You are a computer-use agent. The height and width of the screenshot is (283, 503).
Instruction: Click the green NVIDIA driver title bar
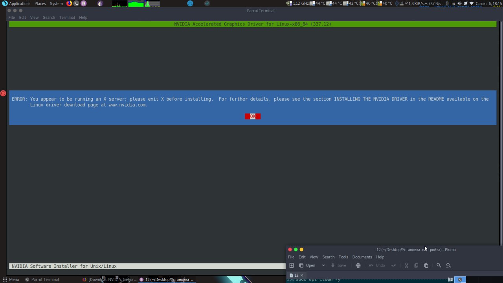(x=253, y=24)
